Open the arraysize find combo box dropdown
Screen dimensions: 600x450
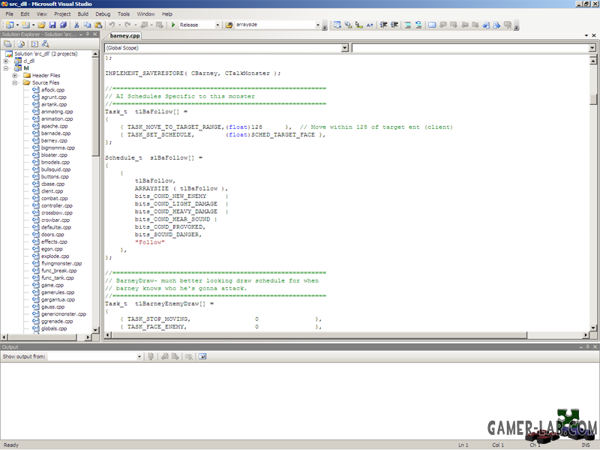[x=317, y=25]
